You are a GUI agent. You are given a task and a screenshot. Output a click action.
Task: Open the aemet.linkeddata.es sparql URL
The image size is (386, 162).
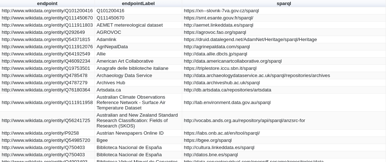click(x=218, y=25)
